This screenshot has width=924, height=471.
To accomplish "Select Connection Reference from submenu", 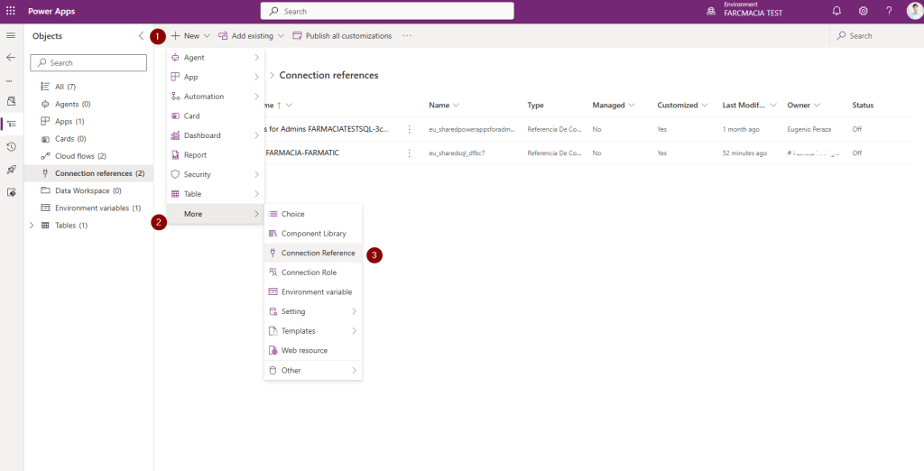I will (318, 254).
